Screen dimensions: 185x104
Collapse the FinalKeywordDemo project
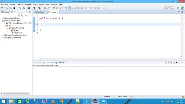(x=2, y=21)
